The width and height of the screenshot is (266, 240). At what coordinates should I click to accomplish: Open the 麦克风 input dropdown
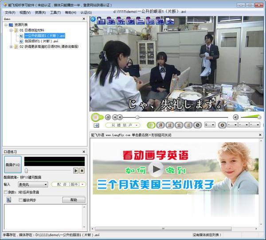pos(33,184)
